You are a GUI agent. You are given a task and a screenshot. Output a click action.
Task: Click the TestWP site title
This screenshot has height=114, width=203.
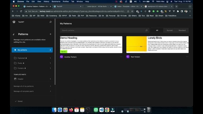tap(21, 22)
